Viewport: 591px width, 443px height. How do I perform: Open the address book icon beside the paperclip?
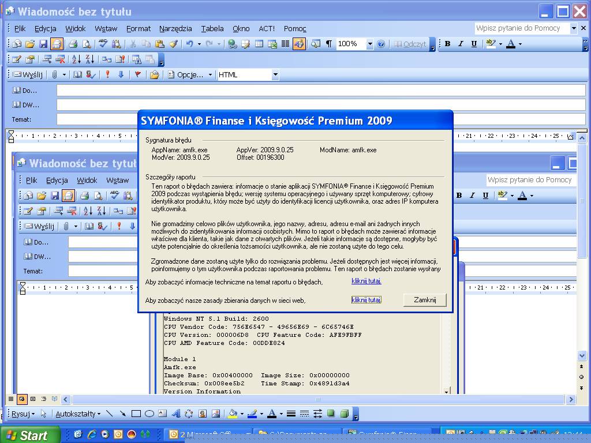point(77,74)
